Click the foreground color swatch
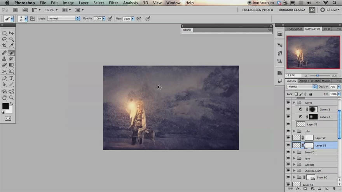 [x=5, y=106]
